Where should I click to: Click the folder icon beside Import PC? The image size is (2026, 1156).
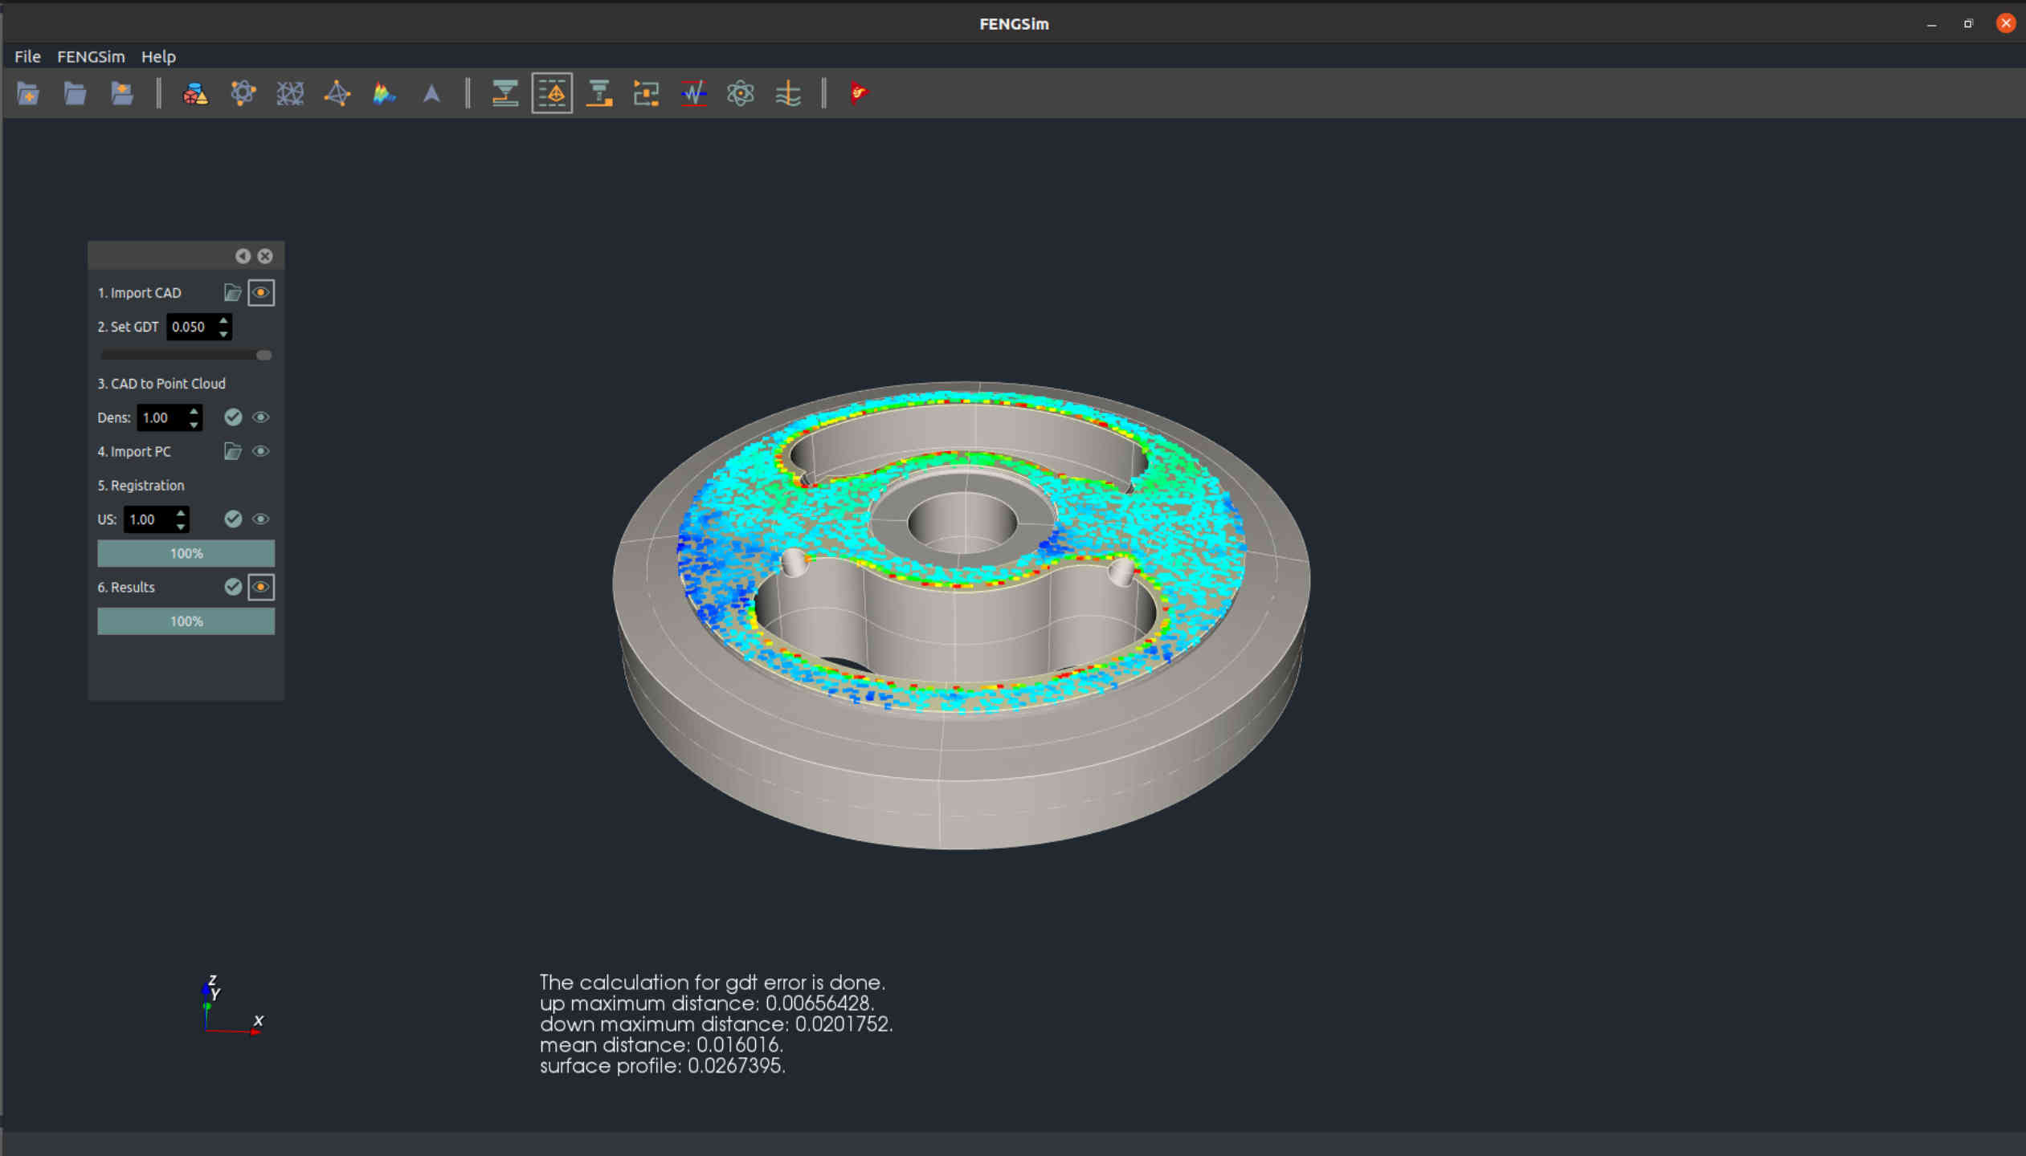[x=232, y=451]
